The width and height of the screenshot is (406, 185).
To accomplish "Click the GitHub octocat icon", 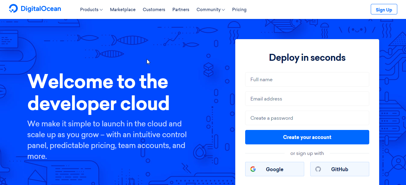I will [318, 169].
